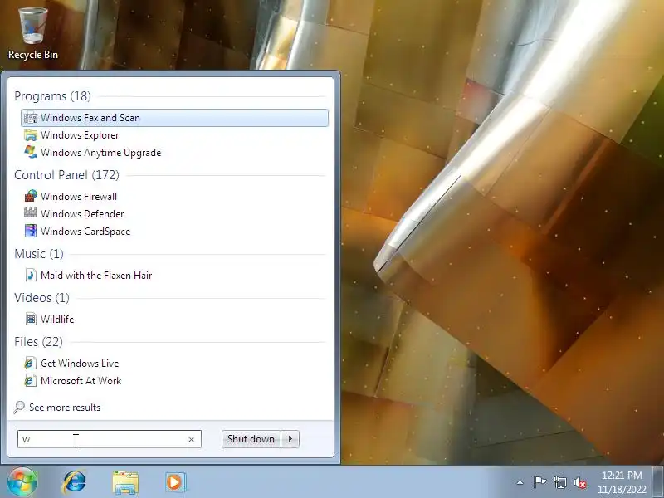Screen dimensions: 664x498
Task: Select the Windows CardSpace text
Action: point(85,232)
